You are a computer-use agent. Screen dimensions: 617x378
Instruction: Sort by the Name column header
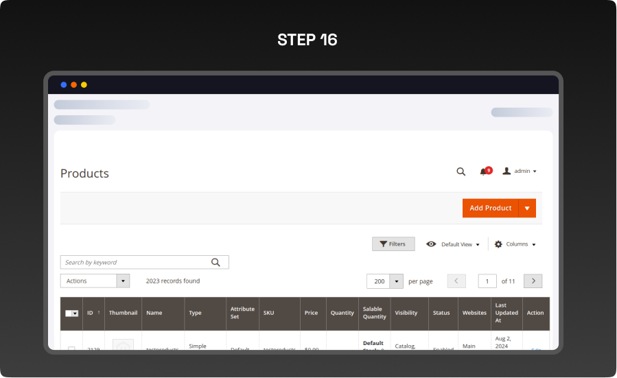pyautogui.click(x=154, y=314)
